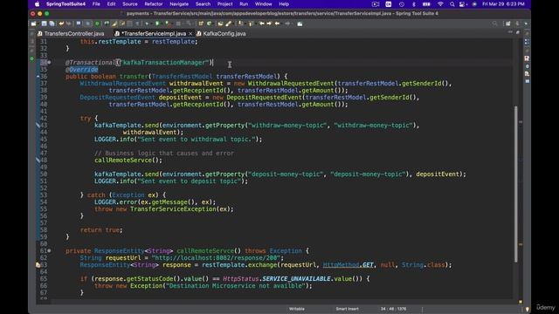
Task: Click the Wi-Fi icon in menu bar
Action: pos(440,4)
